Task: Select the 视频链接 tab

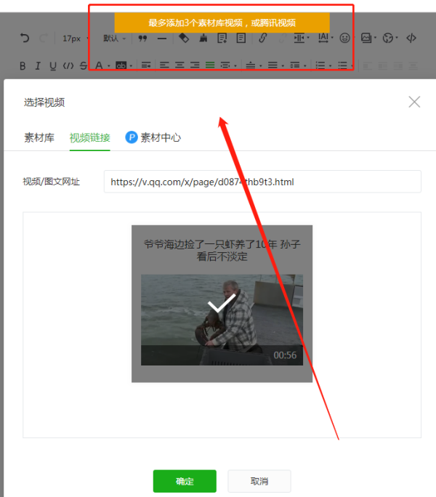Action: pyautogui.click(x=89, y=138)
